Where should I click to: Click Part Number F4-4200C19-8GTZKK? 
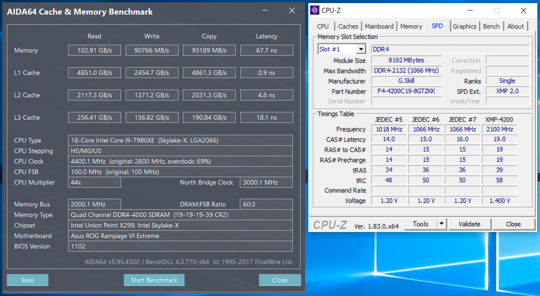[407, 91]
